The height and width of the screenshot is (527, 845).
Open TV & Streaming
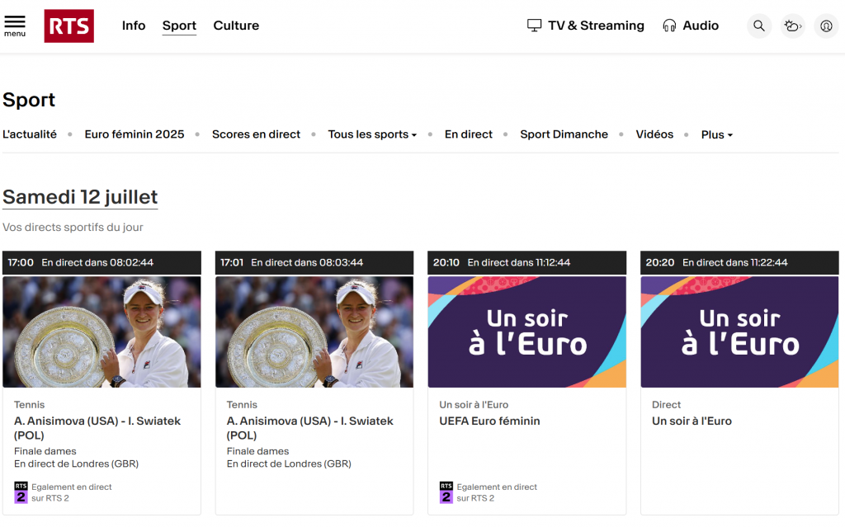tap(596, 26)
